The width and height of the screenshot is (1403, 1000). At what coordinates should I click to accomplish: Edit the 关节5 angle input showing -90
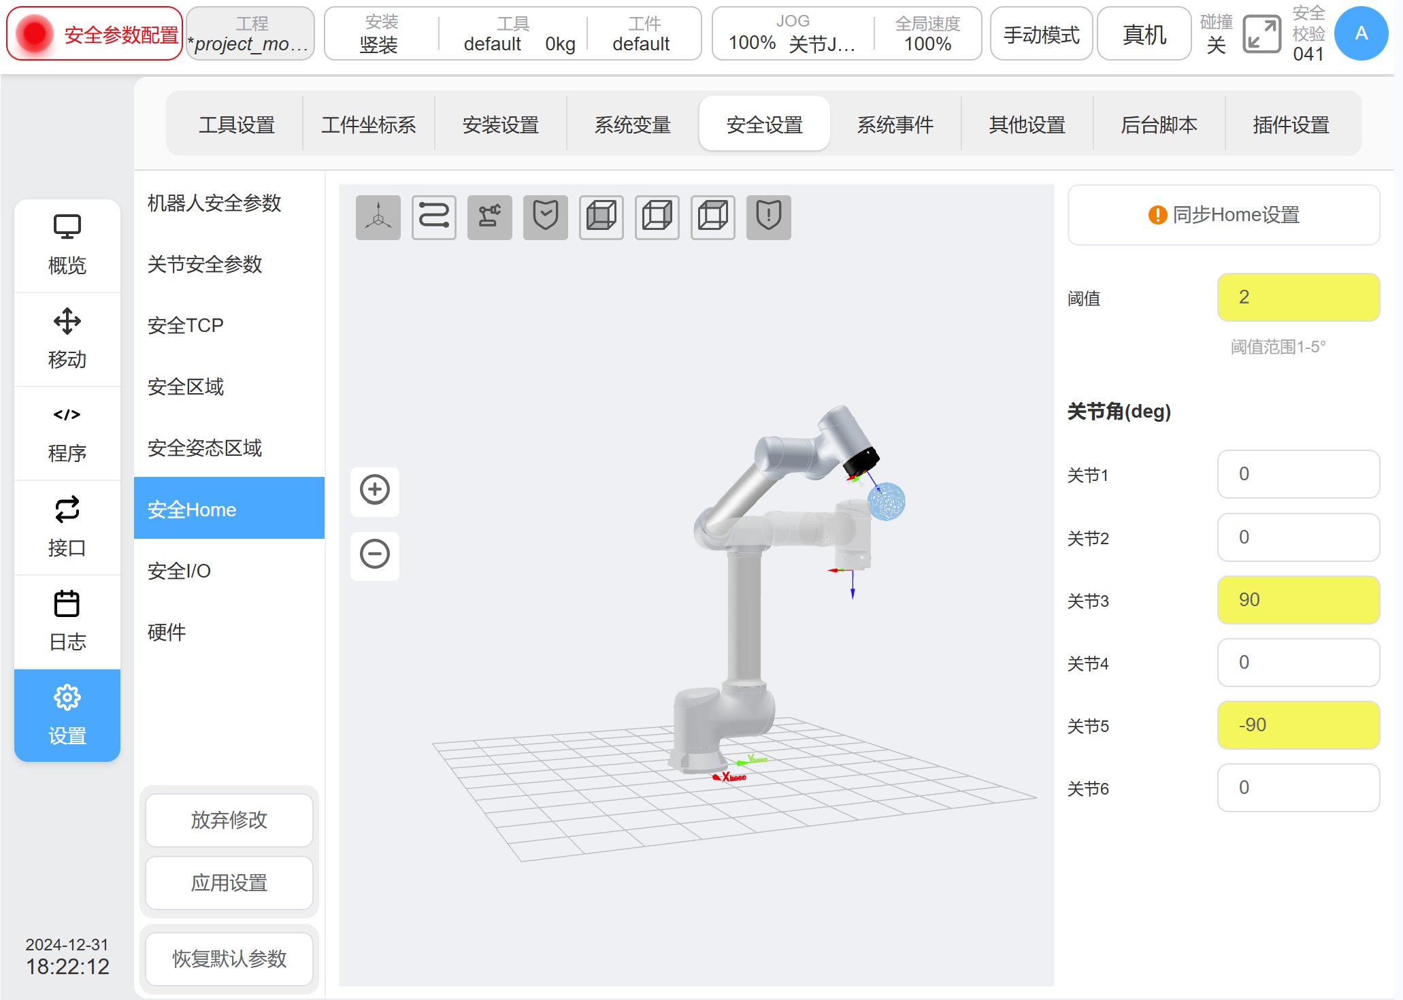point(1298,725)
